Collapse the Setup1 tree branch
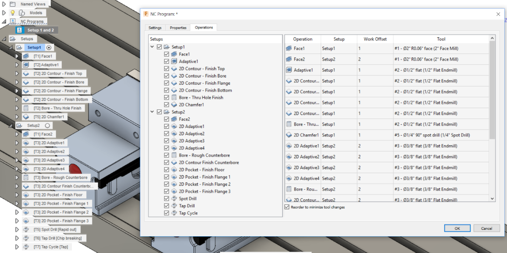Image resolution: width=507 pixels, height=253 pixels. click(x=152, y=47)
